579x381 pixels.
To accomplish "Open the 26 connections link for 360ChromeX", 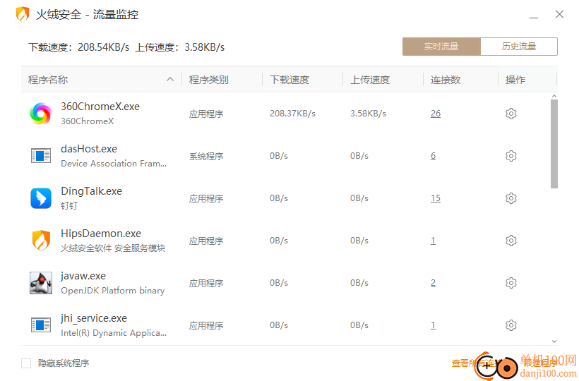I will point(436,114).
